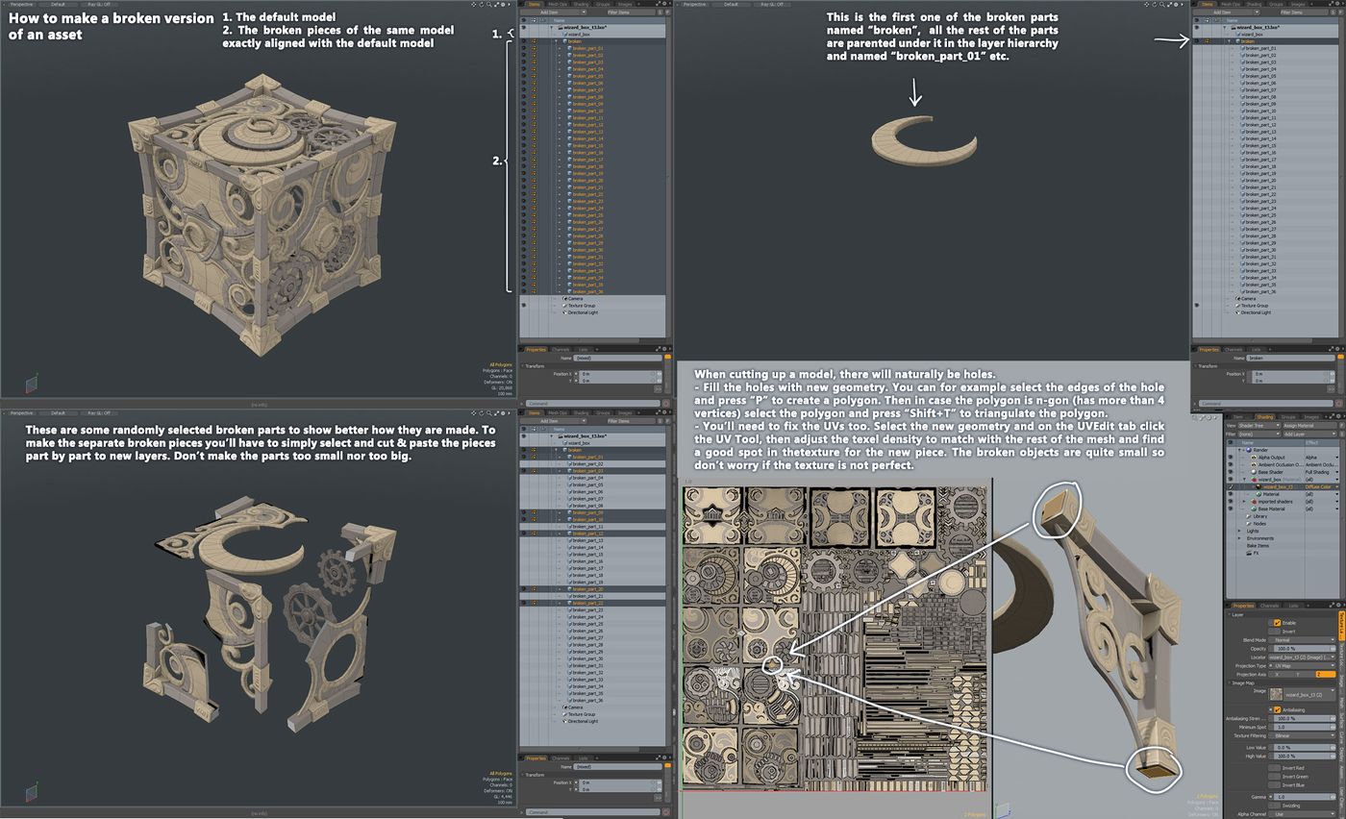Open Groups tab in bottom-left Items panel
This screenshot has height=819, width=1346.
point(603,413)
